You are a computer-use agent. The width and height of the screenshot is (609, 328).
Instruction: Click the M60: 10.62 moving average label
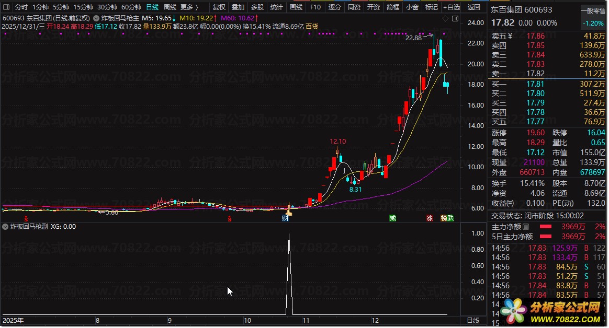[x=238, y=18]
